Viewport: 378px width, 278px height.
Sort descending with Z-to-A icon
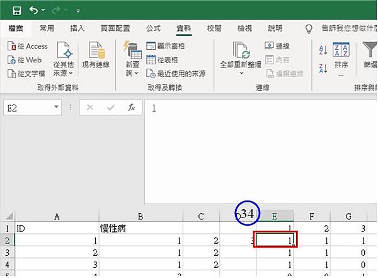click(323, 68)
